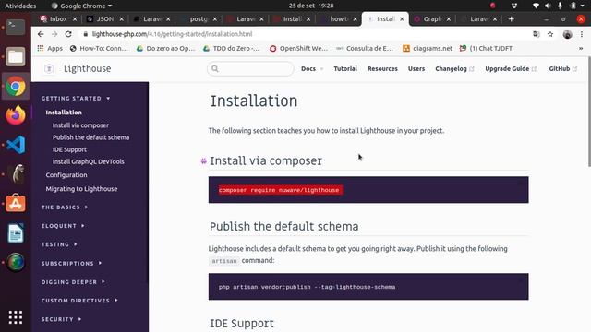
Task: Click the forward navigation arrow
Action: pyautogui.click(x=54, y=34)
